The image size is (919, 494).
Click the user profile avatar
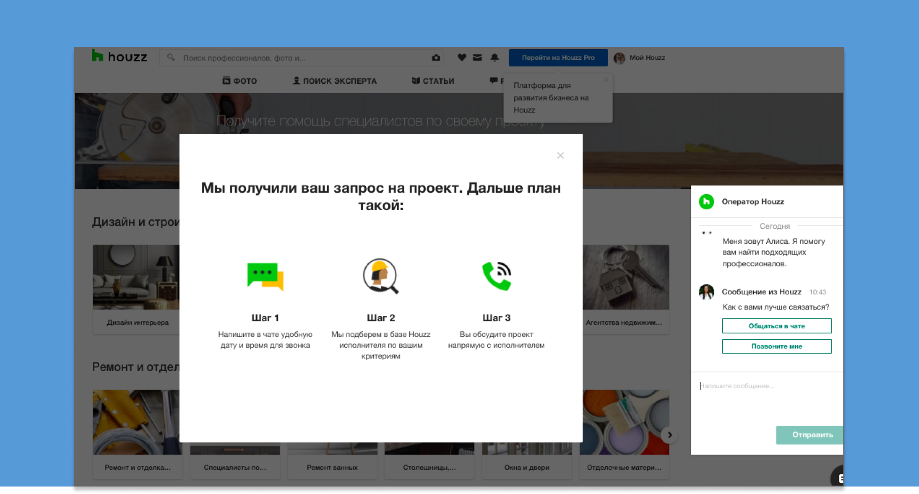click(619, 58)
